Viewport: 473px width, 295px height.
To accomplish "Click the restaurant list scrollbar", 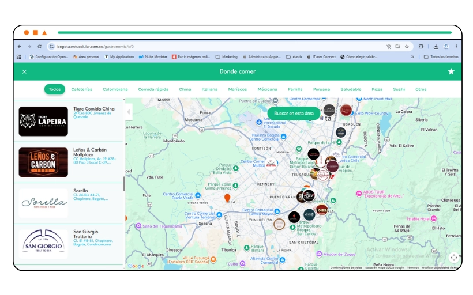I will point(123,184).
